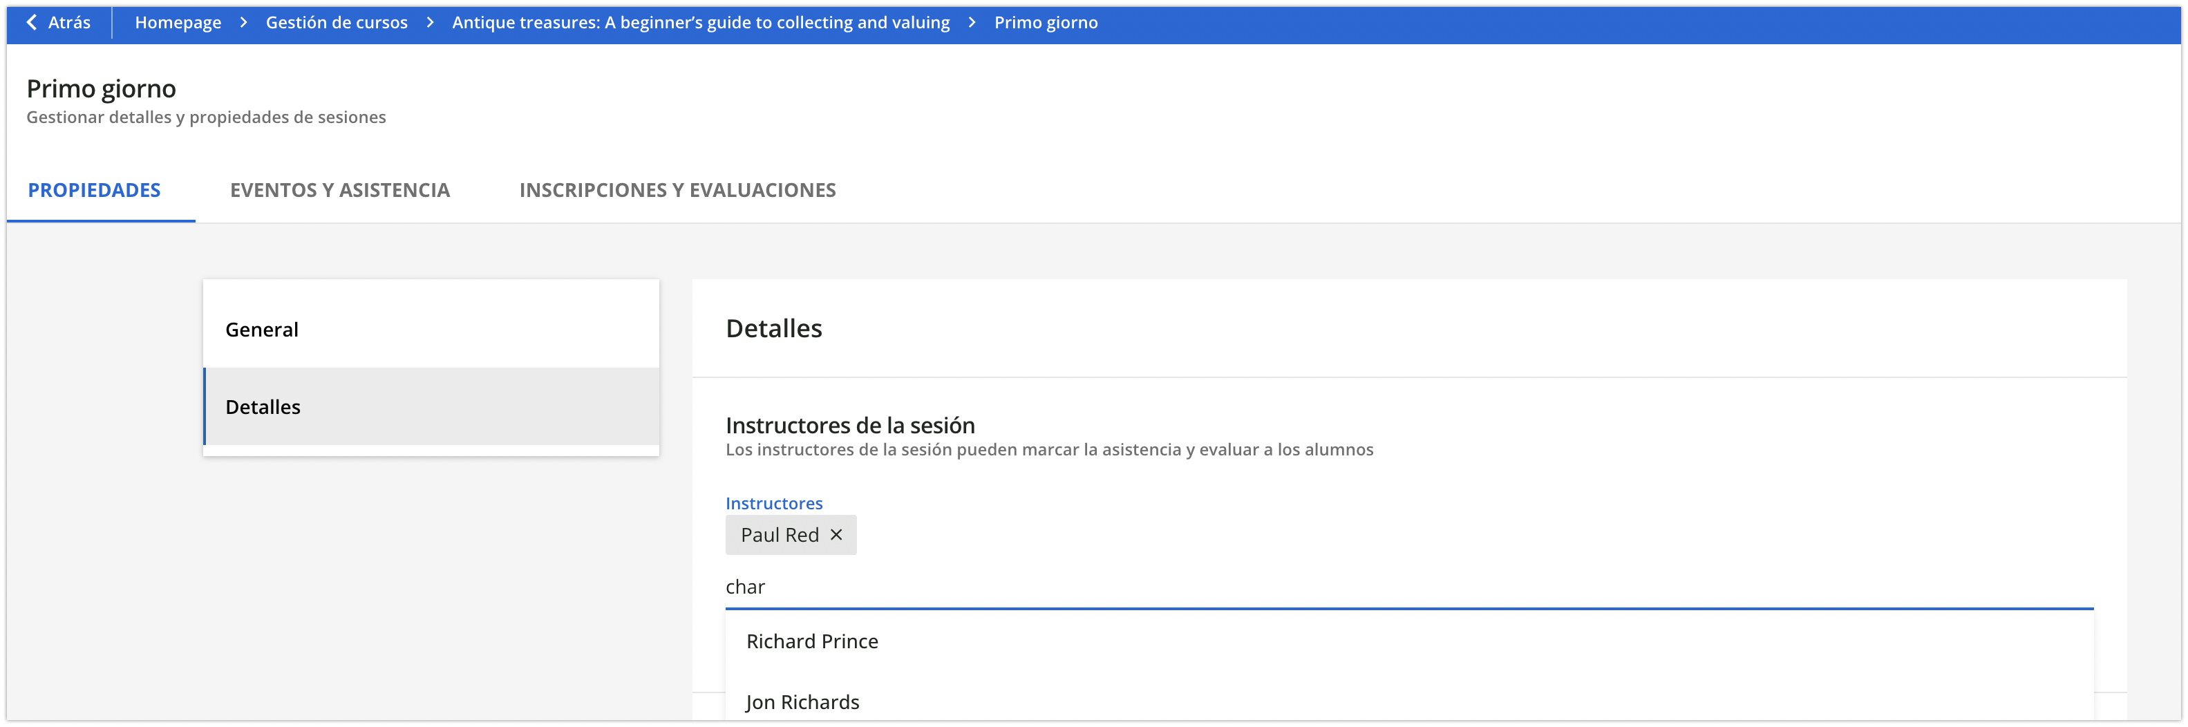2188x727 pixels.
Task: Click the chevron separator after Homepage
Action: coord(244,22)
